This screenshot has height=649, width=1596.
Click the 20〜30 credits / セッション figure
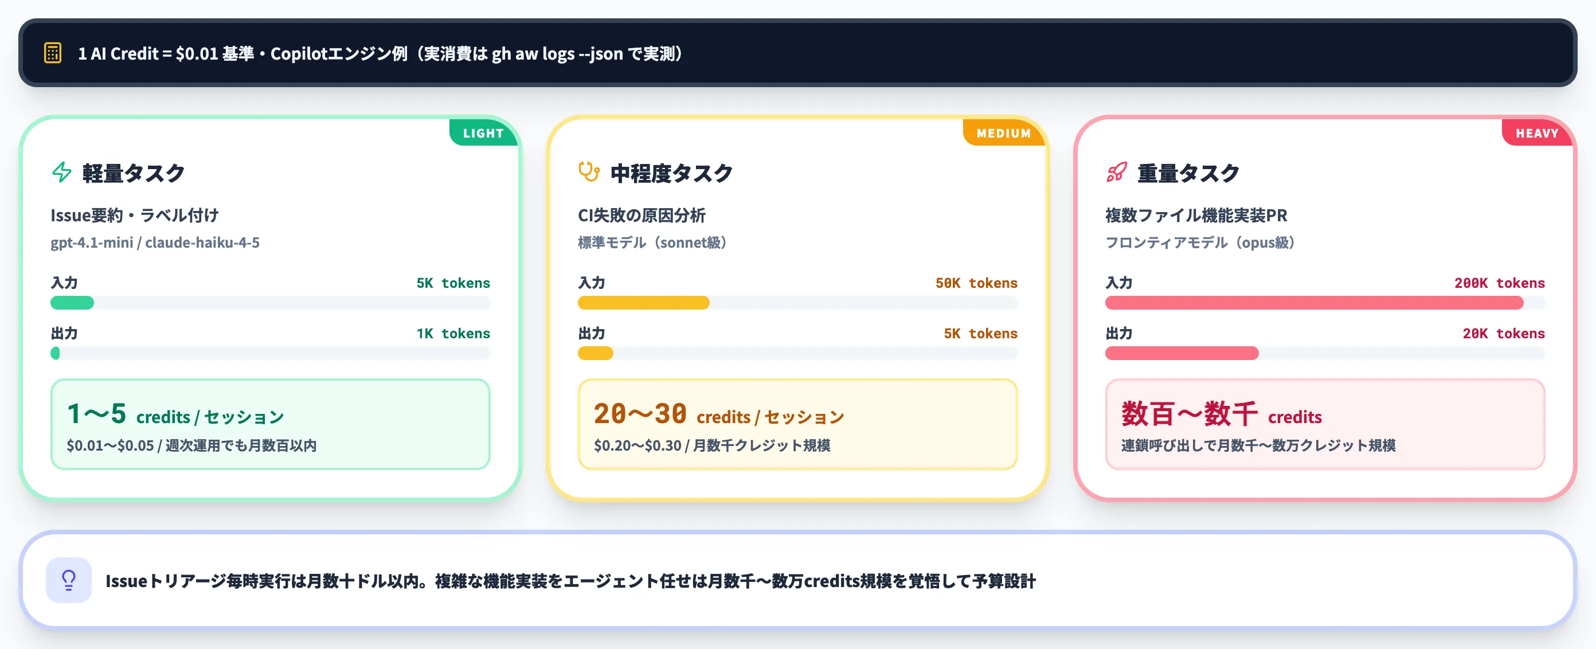click(x=719, y=414)
